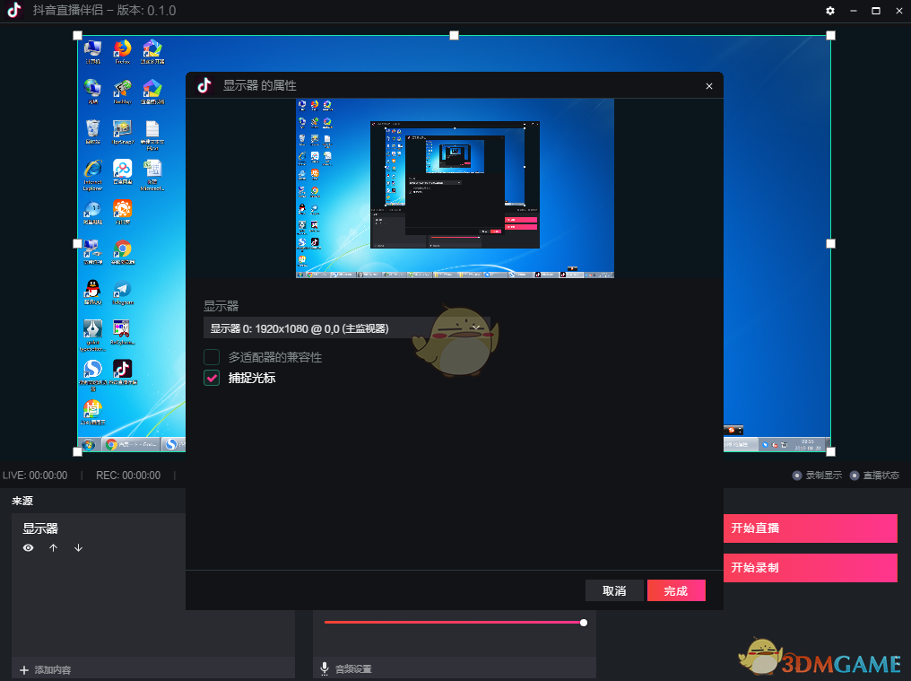Click the 开始直播 button
Screen dimensions: 911x681
point(810,528)
